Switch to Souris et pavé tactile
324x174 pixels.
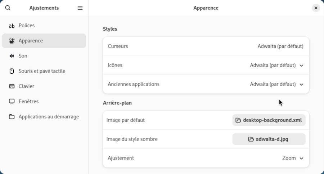click(44, 71)
